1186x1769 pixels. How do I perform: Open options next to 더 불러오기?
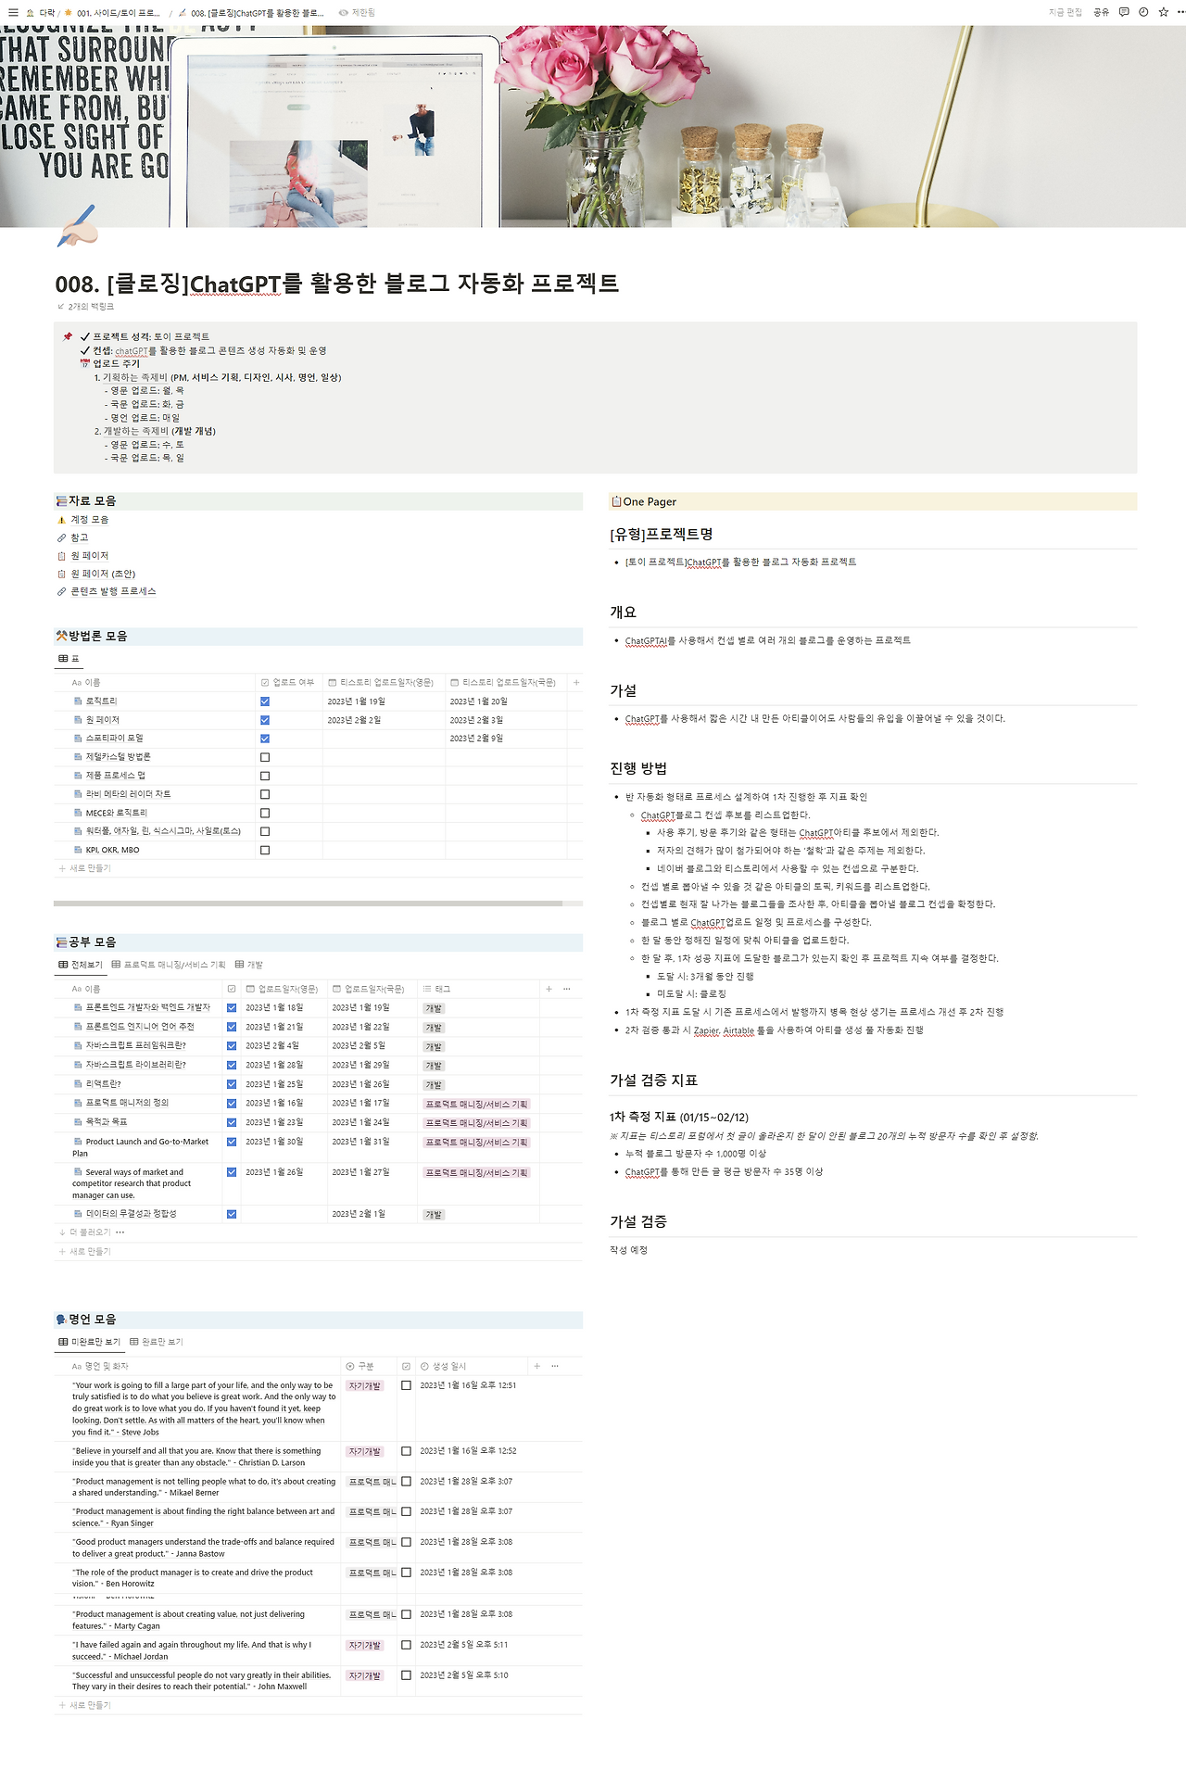(x=120, y=1232)
